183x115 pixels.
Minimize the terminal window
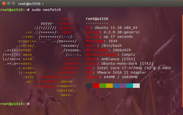pyautogui.click(x=8, y=4)
